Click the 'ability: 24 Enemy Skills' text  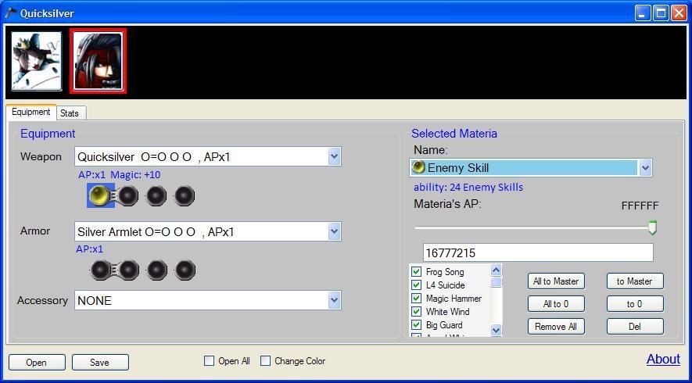[x=468, y=187]
